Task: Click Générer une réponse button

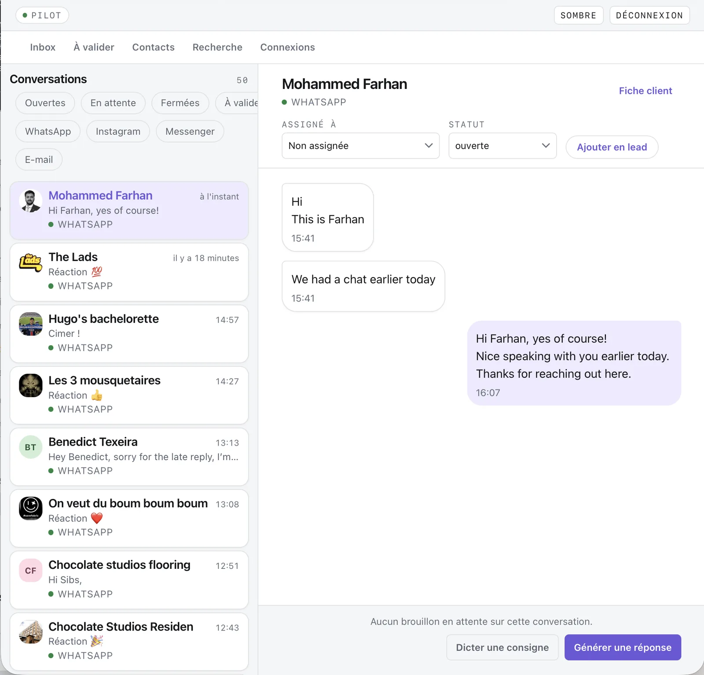Action: (623, 647)
